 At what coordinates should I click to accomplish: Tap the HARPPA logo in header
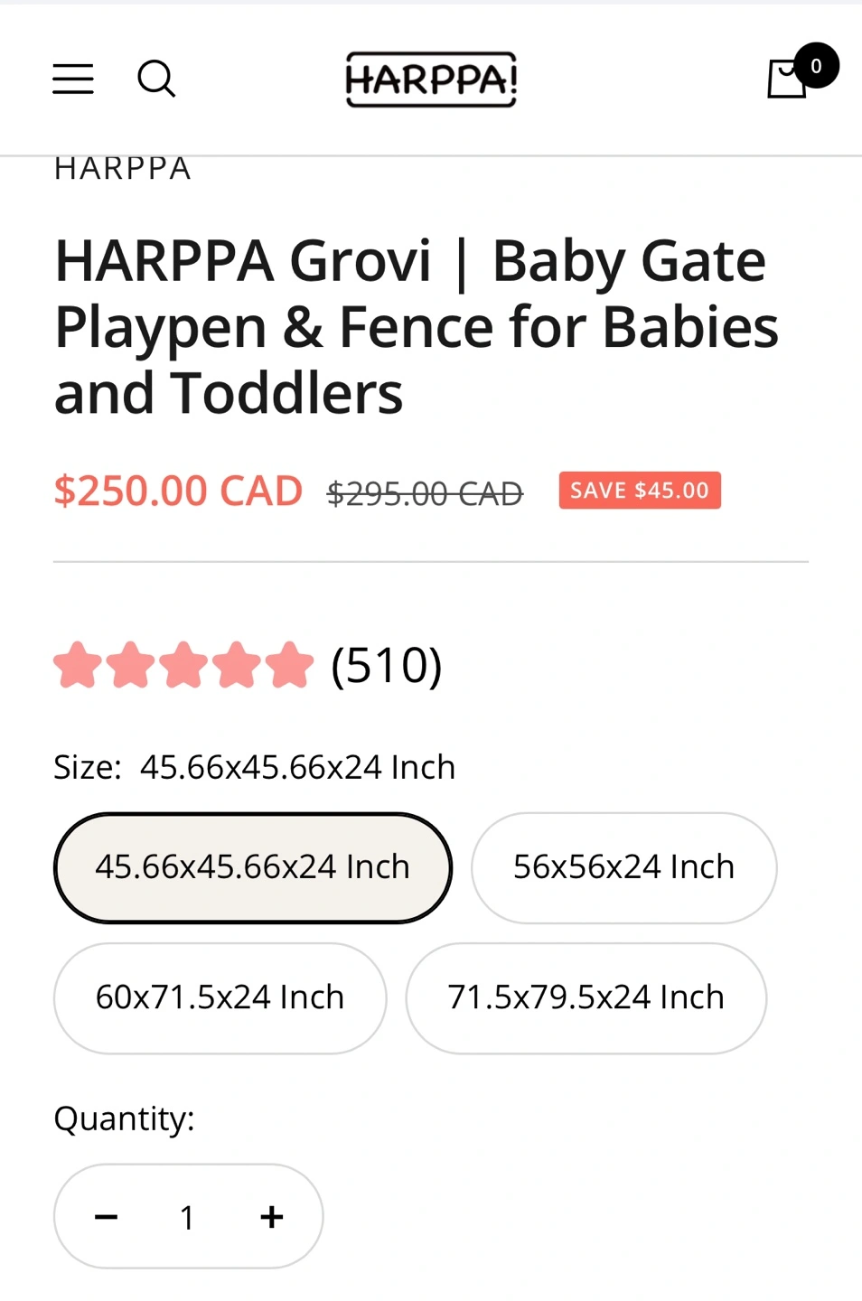pos(431,80)
